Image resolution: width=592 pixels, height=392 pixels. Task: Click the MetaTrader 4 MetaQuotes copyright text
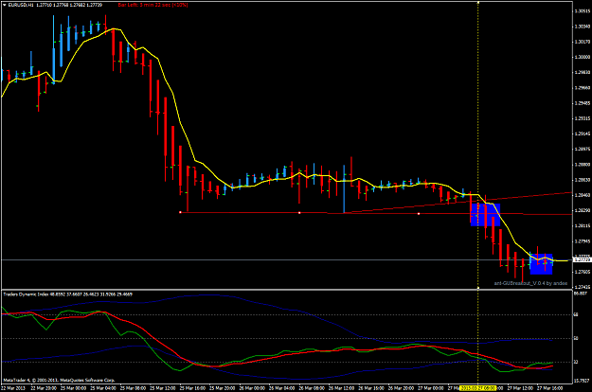pos(59,380)
